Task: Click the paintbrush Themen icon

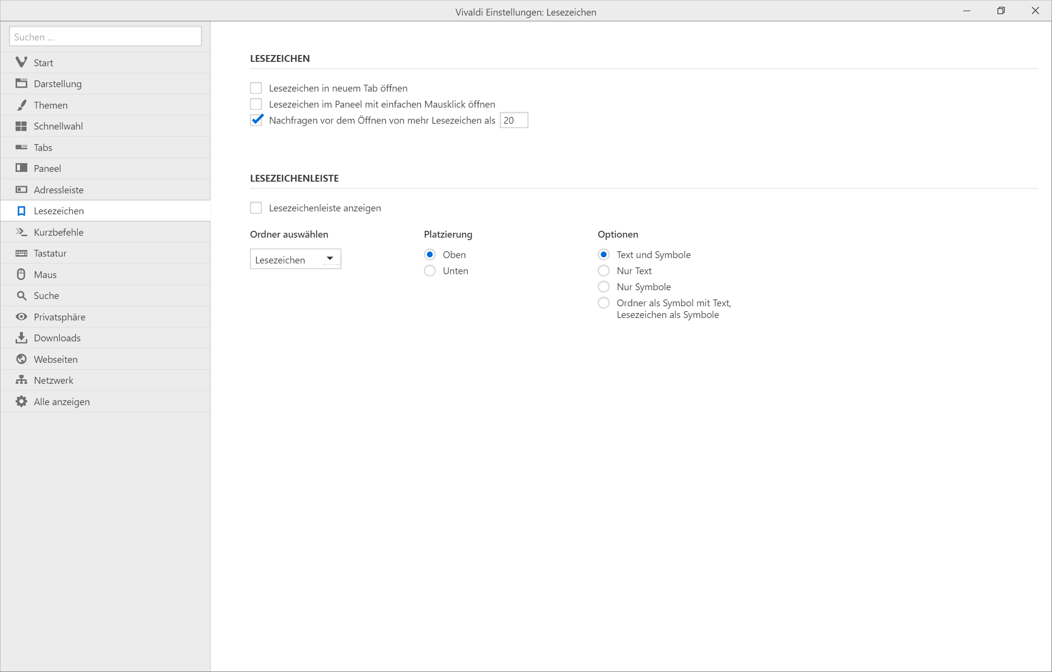Action: click(x=21, y=105)
